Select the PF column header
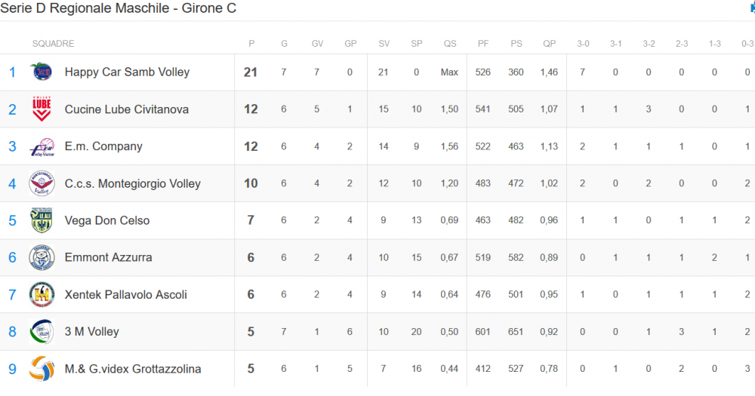The width and height of the screenshot is (755, 396). pos(483,44)
